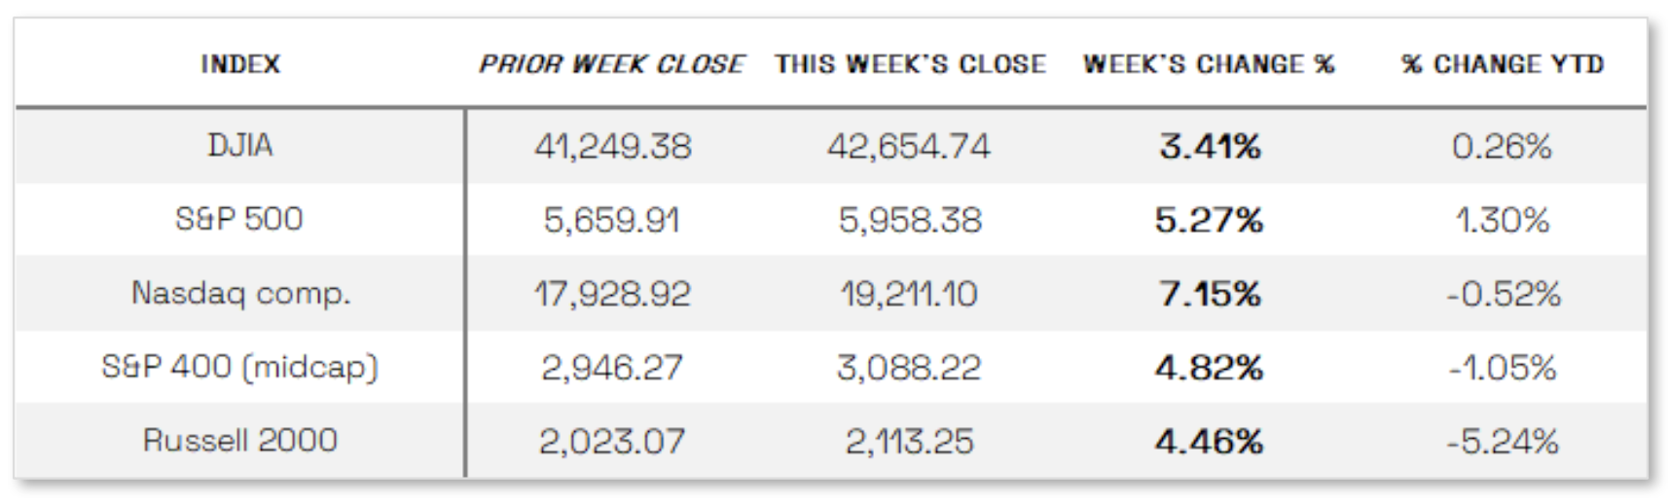Click THIS WEEK'S CLOSE column header
The height and width of the screenshot is (504, 1669).
point(910,64)
